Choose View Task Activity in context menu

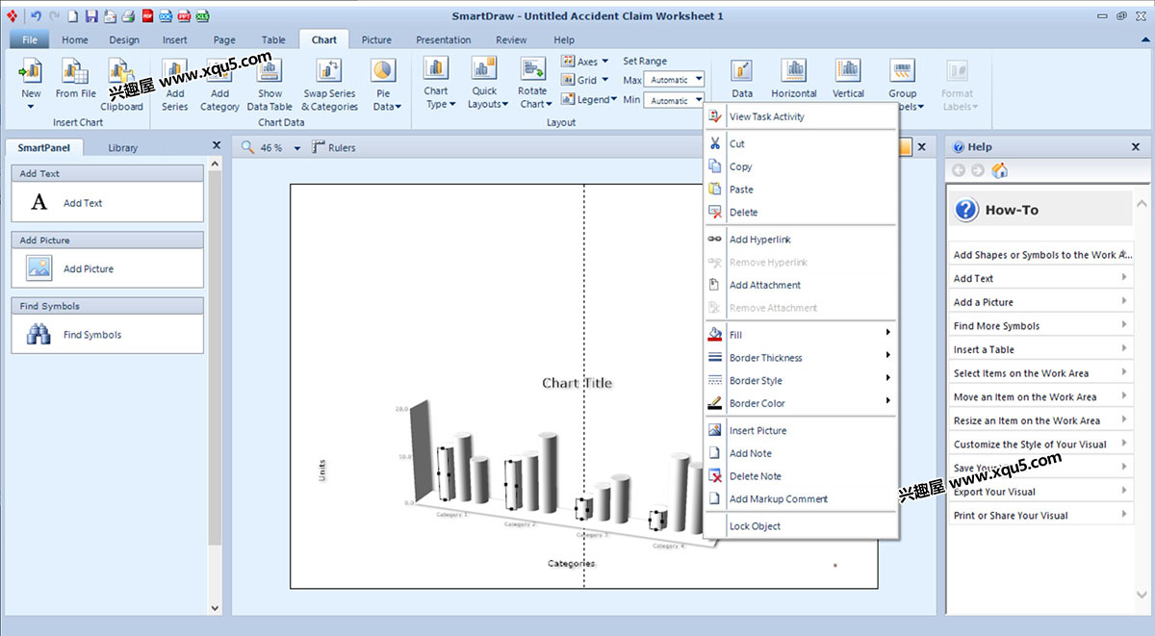pyautogui.click(x=801, y=116)
